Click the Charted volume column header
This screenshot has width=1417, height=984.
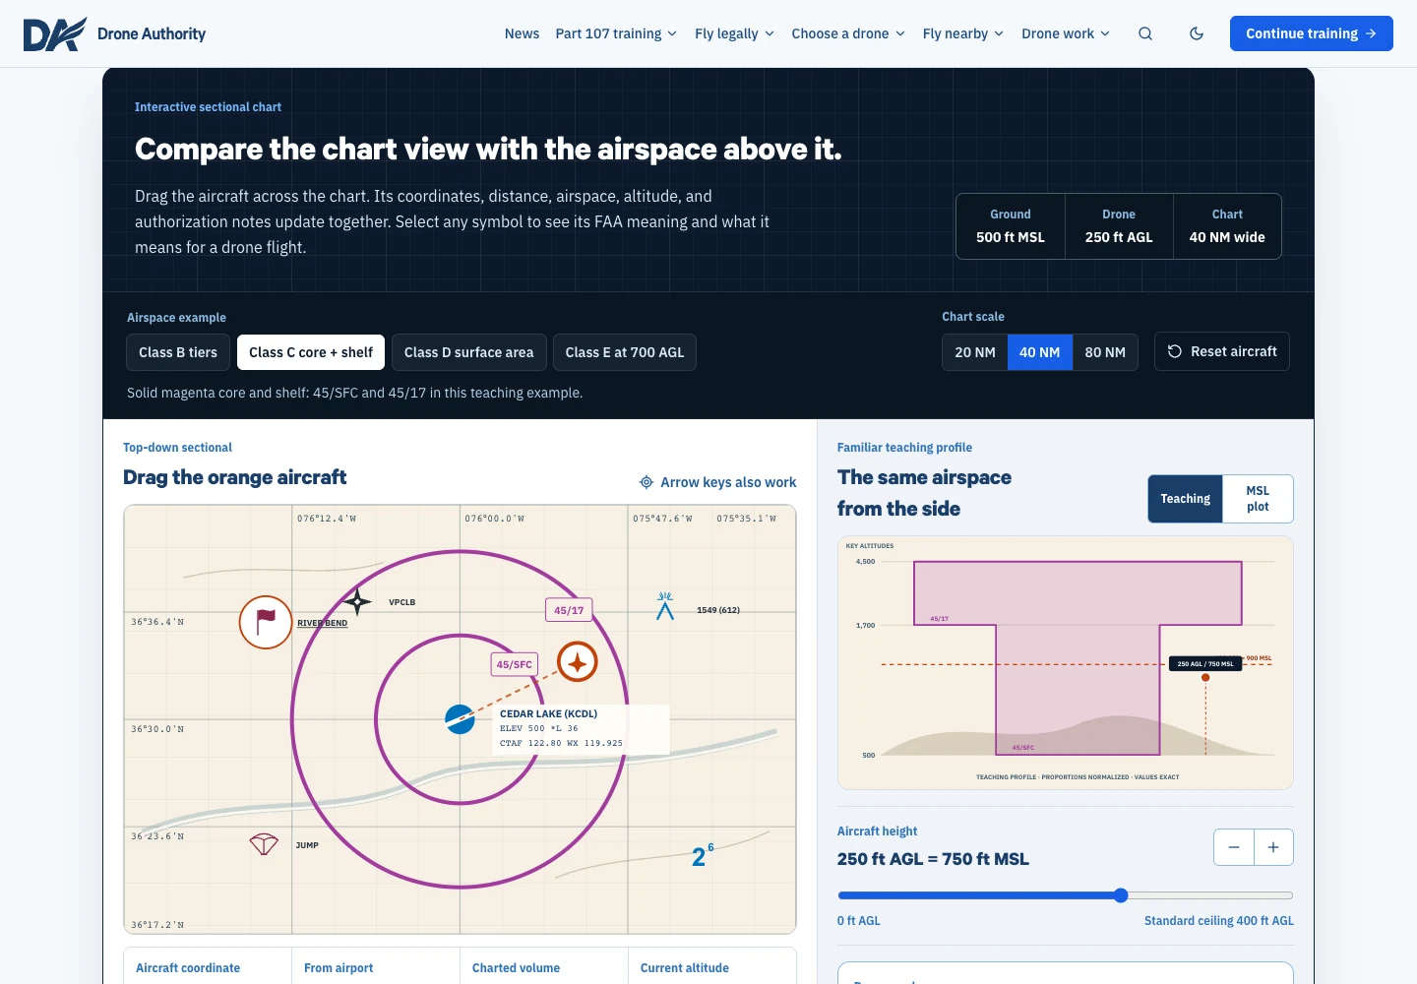click(516, 968)
